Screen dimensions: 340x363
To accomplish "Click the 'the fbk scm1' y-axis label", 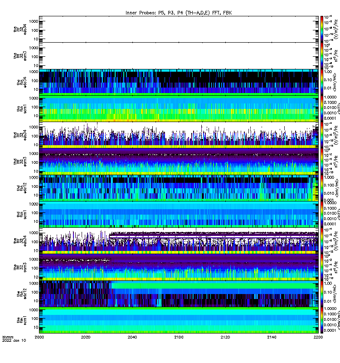I will click(22, 320).
